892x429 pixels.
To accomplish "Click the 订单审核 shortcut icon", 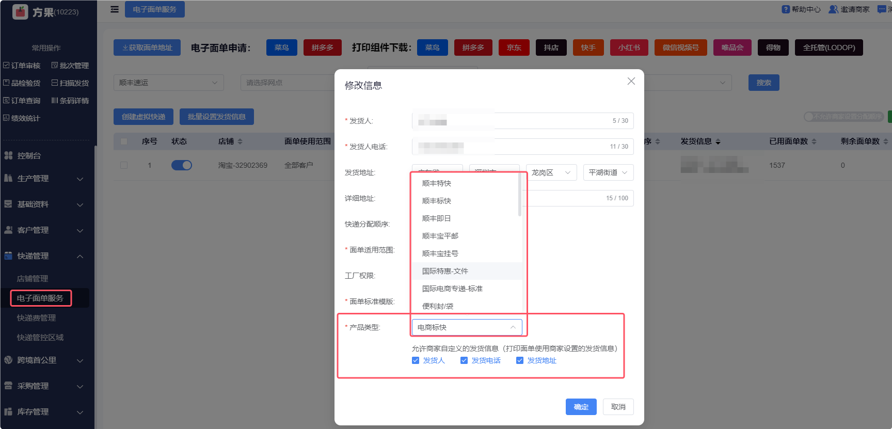I will (x=6, y=66).
